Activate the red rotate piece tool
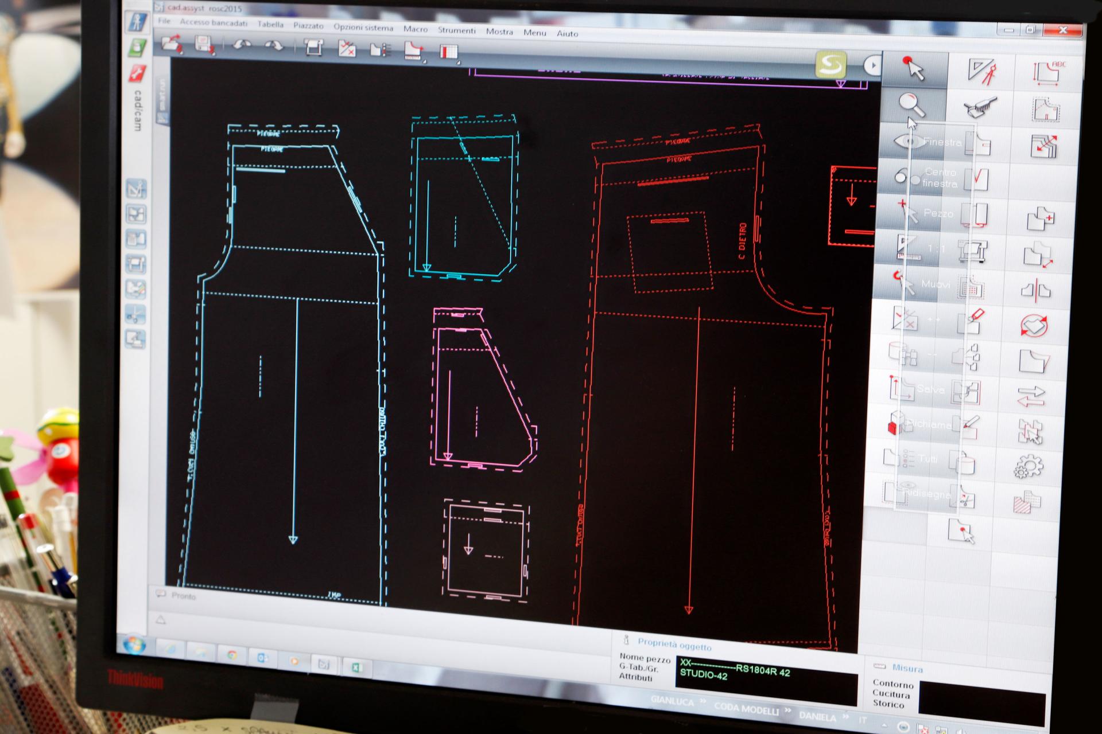Screen dimensions: 1102x734 (1034, 326)
